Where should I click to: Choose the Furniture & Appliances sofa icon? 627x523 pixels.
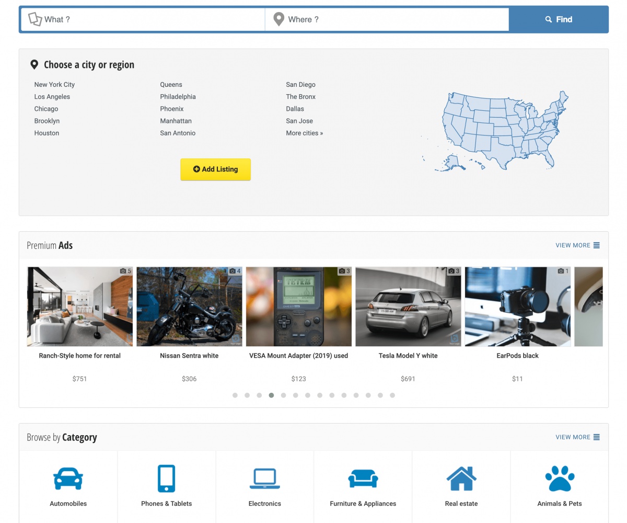click(363, 479)
